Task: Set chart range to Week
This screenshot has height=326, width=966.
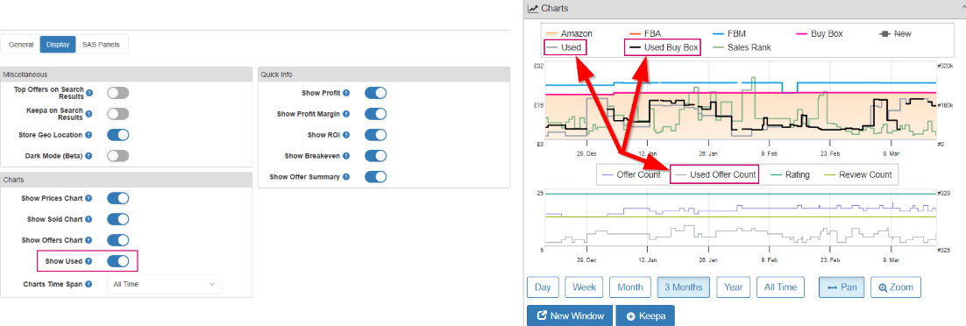Action: (584, 287)
